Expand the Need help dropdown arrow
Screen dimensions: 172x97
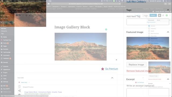click(29, 82)
